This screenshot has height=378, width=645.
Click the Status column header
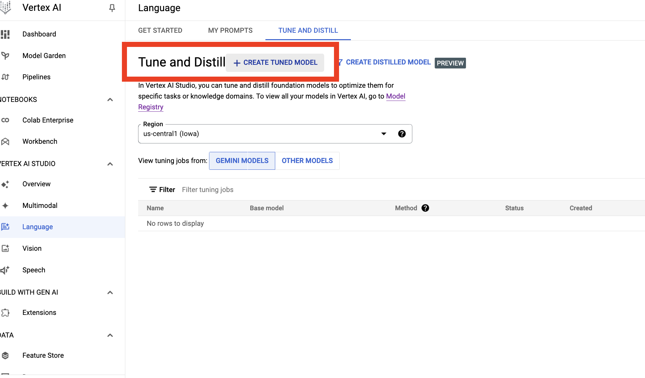click(x=514, y=208)
